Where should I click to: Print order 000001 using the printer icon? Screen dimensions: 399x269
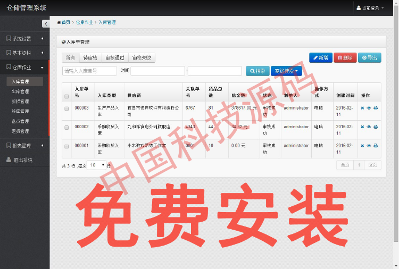(376, 146)
